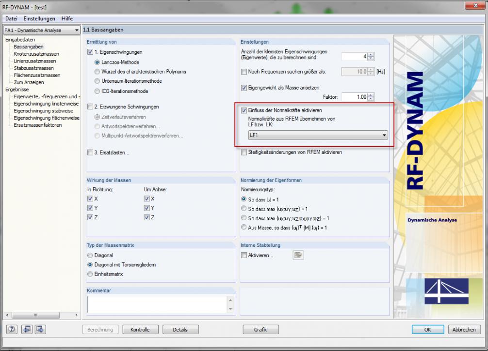Select Eigenschwingung flächenweise tree item

(x=47, y=118)
